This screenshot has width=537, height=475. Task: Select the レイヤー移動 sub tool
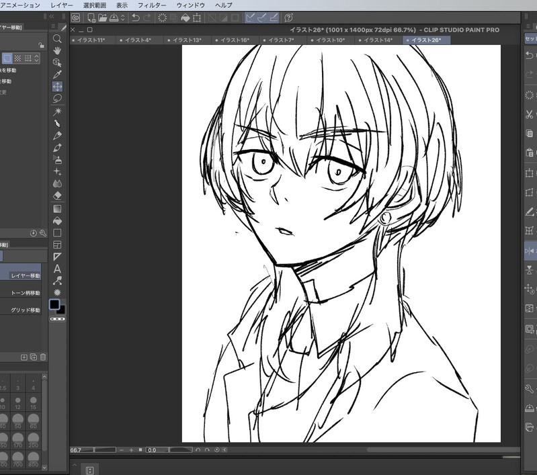pos(21,273)
